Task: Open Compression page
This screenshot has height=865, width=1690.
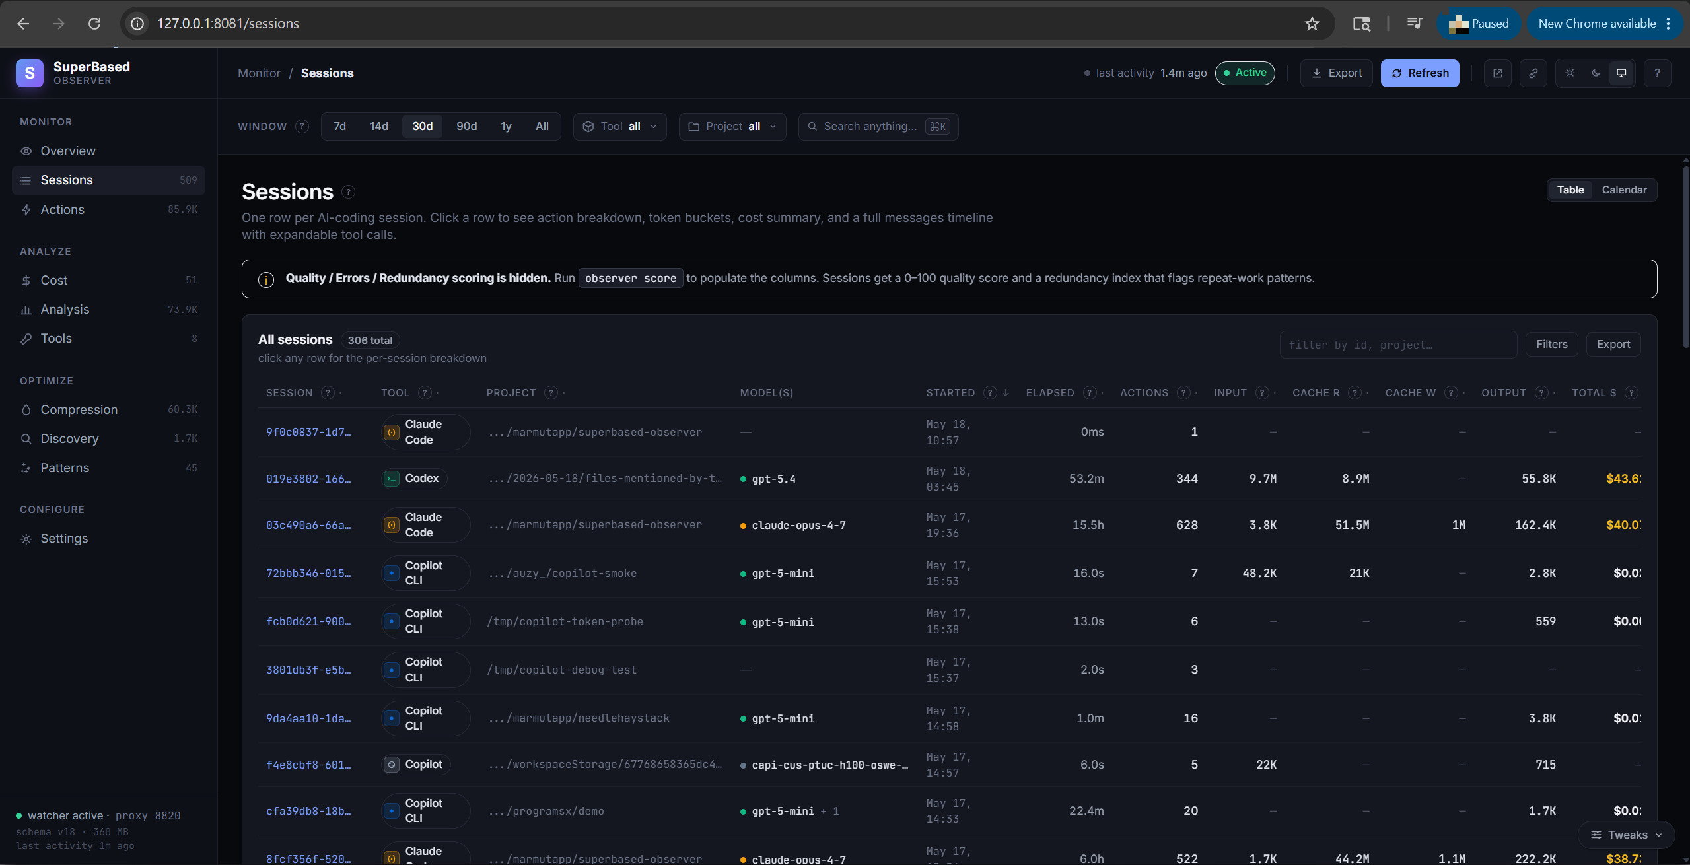Action: pyautogui.click(x=108, y=409)
